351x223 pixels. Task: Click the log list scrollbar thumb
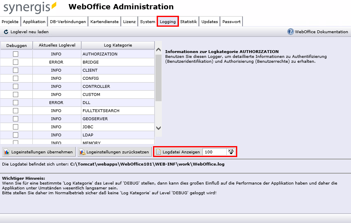click(158, 78)
